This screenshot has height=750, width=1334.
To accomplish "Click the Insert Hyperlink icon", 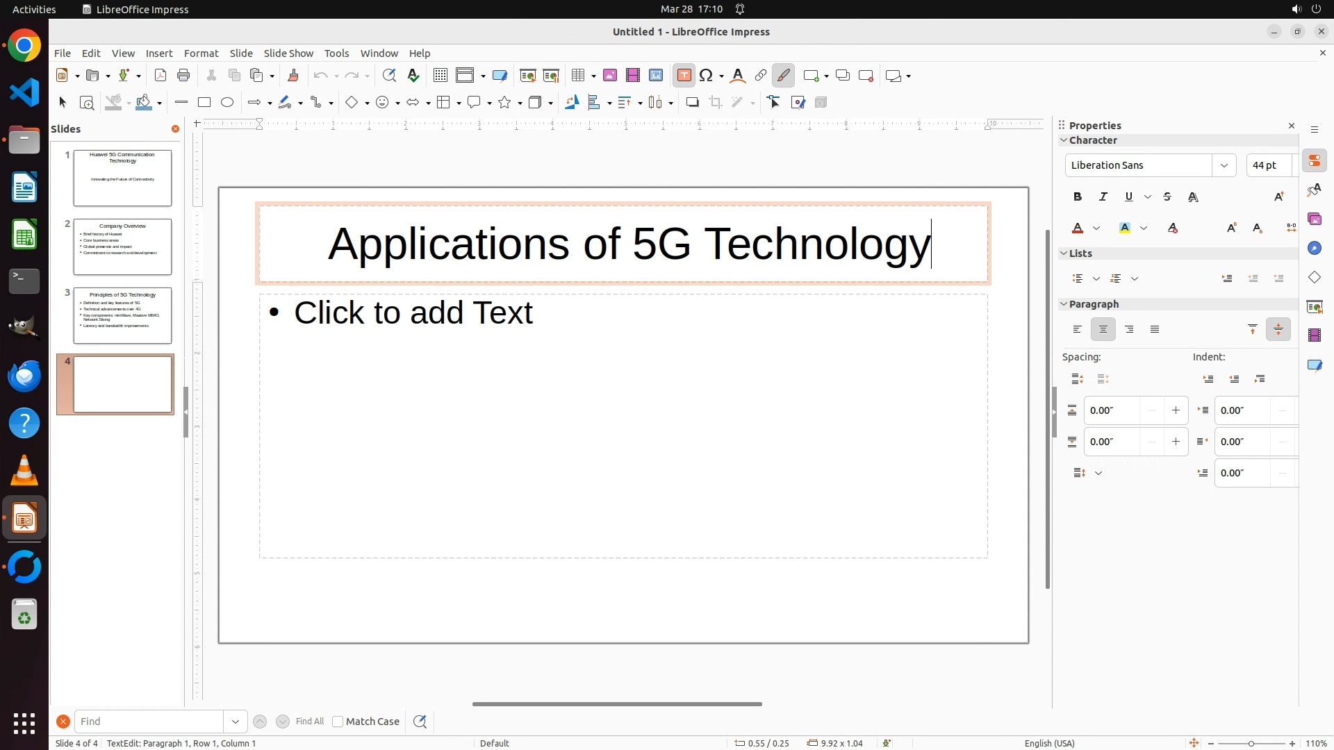I will coord(761,76).
